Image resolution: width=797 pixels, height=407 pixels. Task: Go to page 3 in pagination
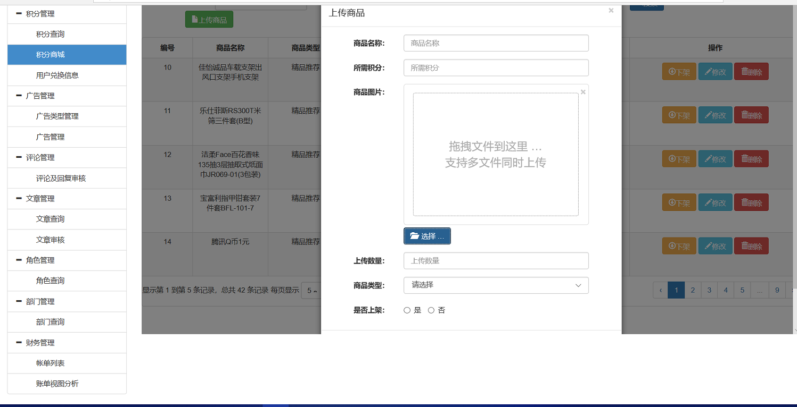click(x=709, y=290)
